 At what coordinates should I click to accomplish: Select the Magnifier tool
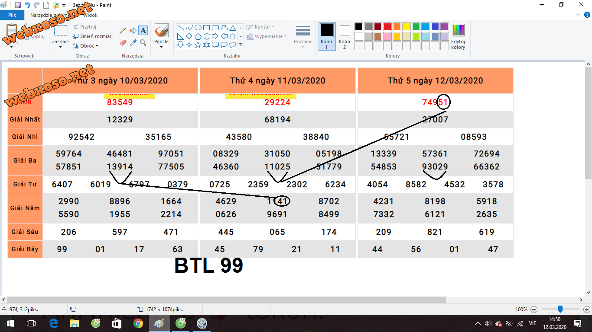pos(143,42)
